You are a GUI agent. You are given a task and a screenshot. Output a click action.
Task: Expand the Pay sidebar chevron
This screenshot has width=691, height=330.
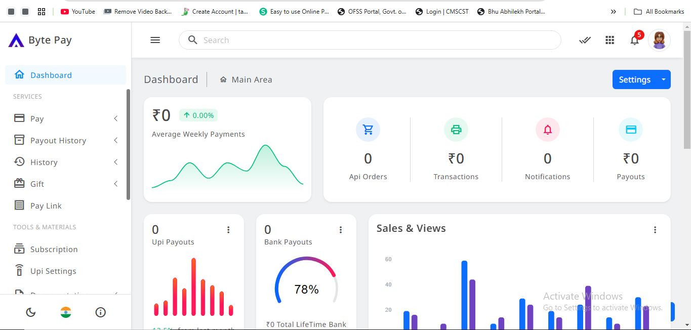pos(116,118)
